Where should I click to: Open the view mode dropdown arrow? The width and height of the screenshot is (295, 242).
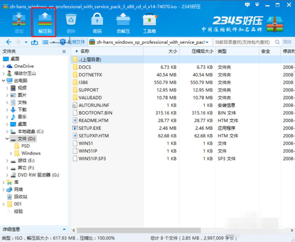tap(53, 42)
